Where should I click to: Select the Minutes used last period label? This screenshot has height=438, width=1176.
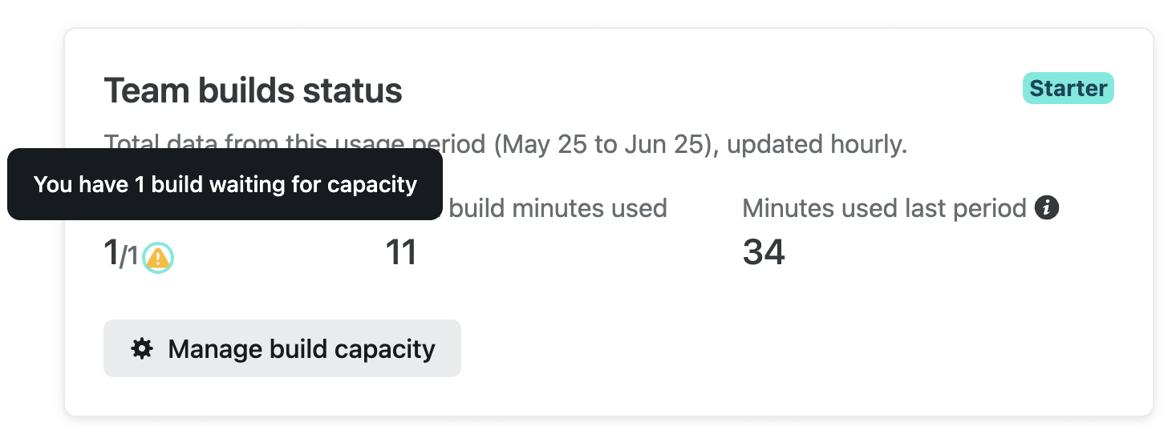pos(884,209)
